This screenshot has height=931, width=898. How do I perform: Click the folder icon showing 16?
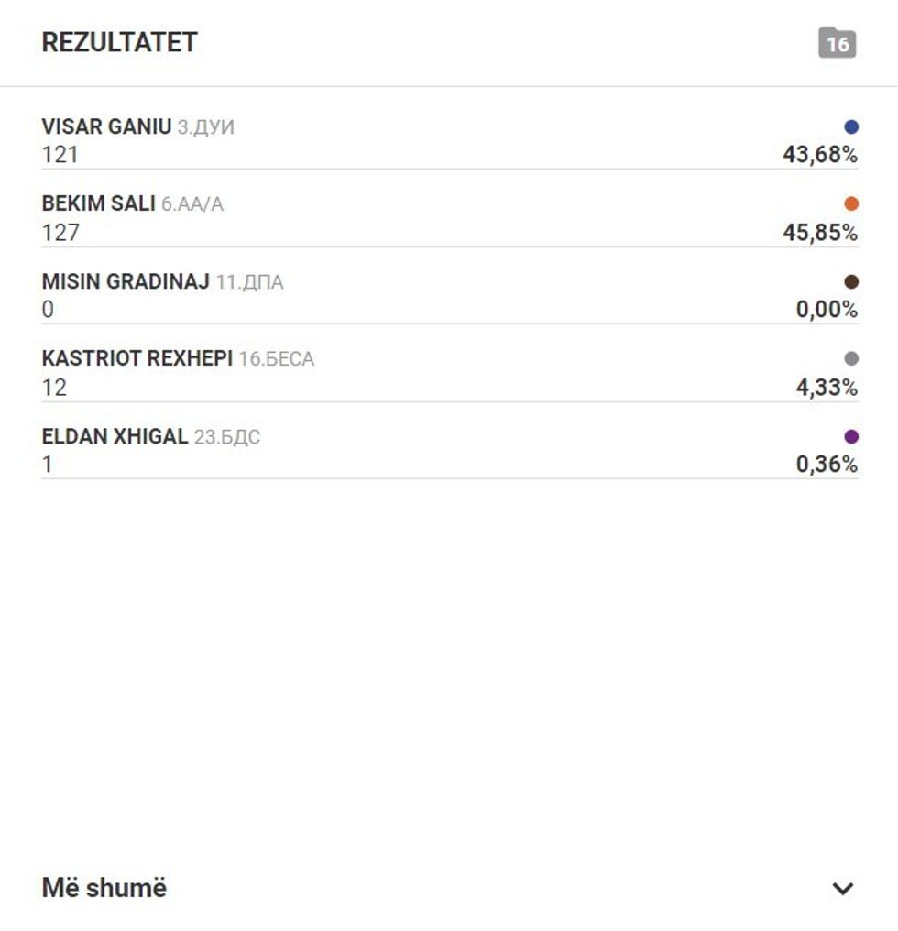click(837, 43)
